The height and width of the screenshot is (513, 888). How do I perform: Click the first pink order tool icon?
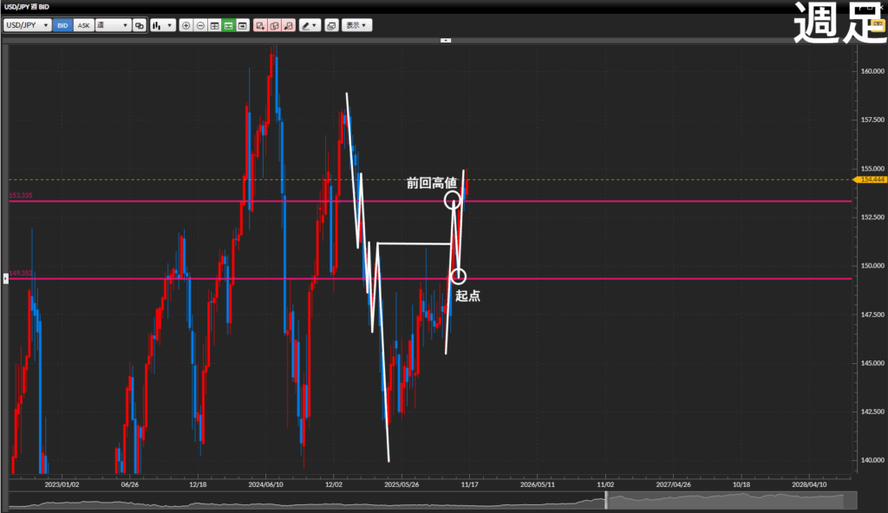(x=260, y=26)
